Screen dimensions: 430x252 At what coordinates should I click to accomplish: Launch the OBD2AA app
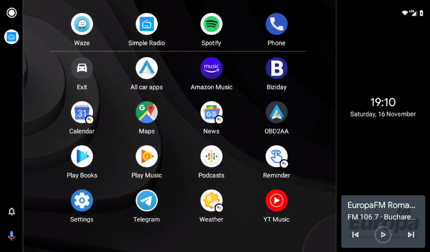[276, 113]
